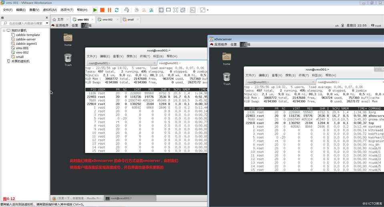Open 应用程序 menu in x0vncserver window
Image resolution: width=384 pixels, height=207 pixels.
pyautogui.click(x=220, y=44)
